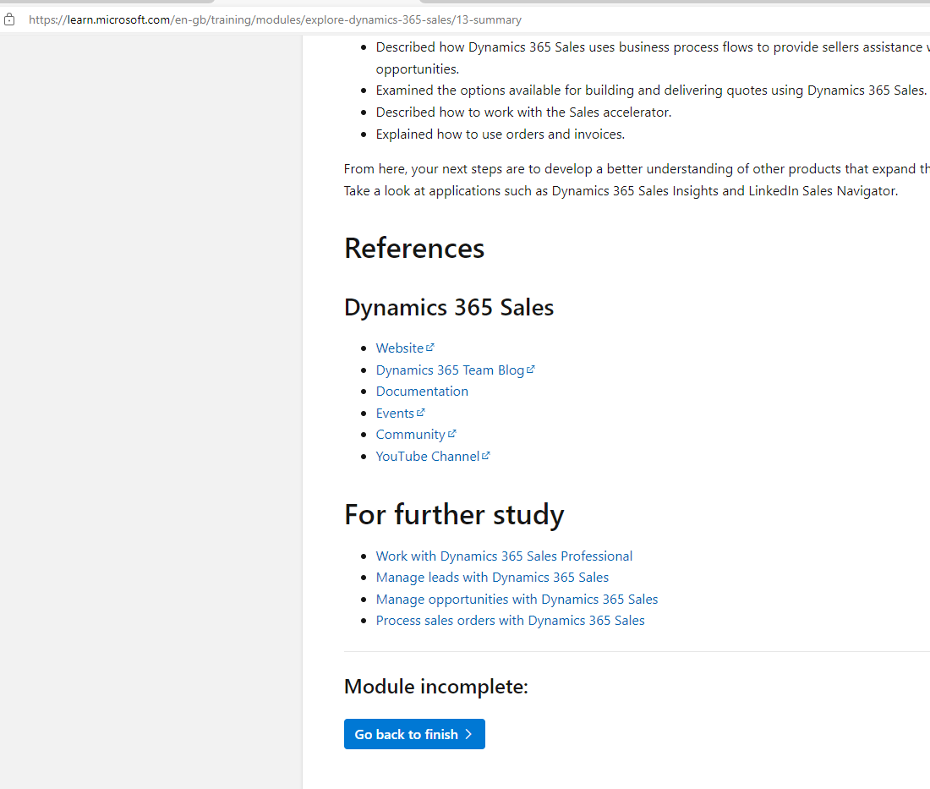Click external-link icon beside Community
Viewport: 930px width, 789px height.
point(452,434)
